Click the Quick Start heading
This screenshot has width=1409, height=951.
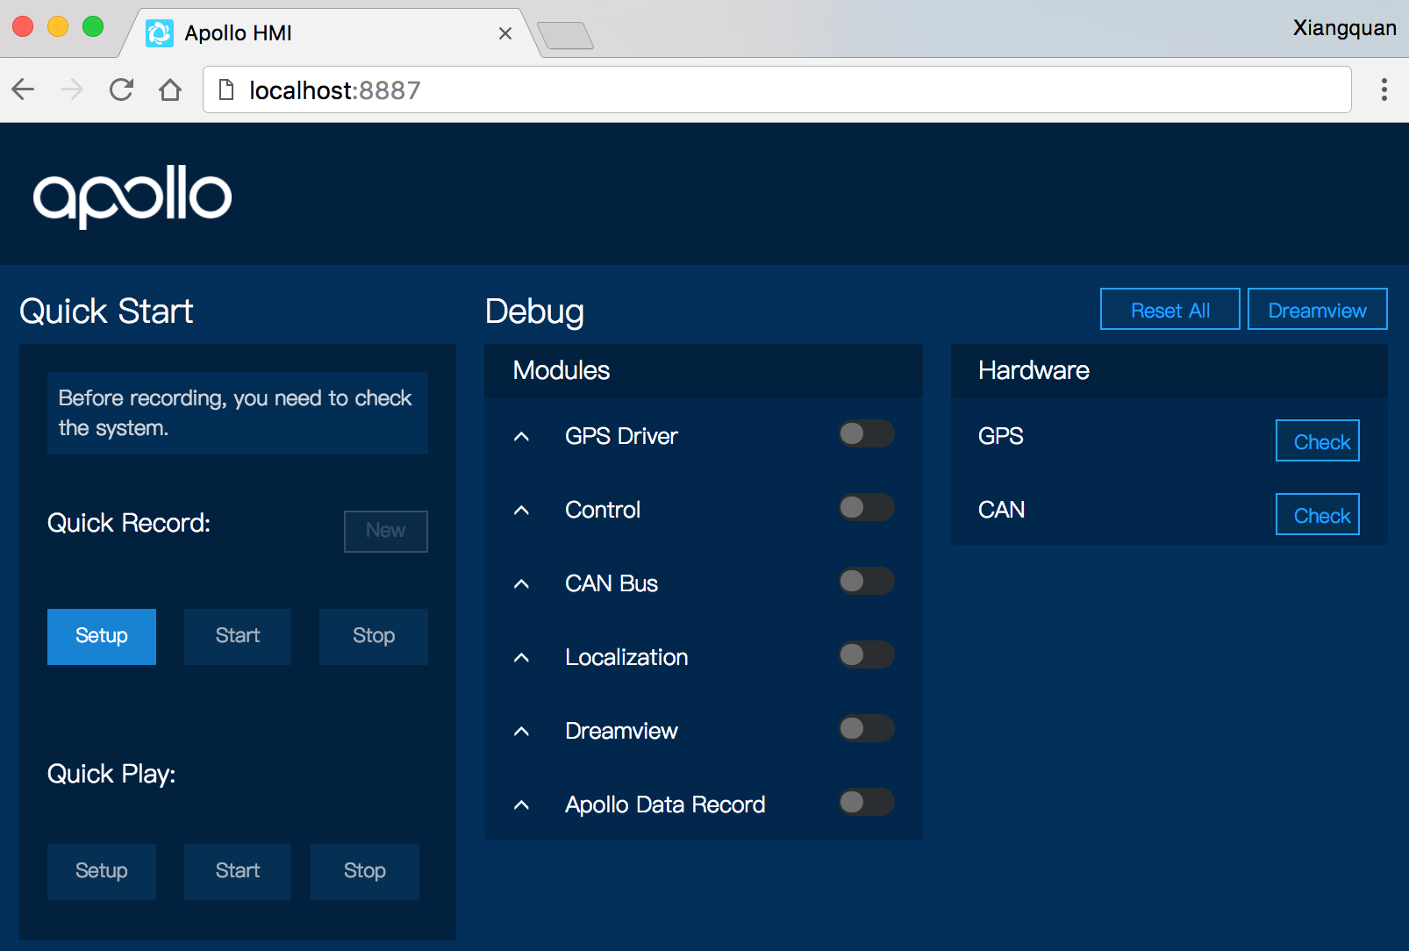106,311
